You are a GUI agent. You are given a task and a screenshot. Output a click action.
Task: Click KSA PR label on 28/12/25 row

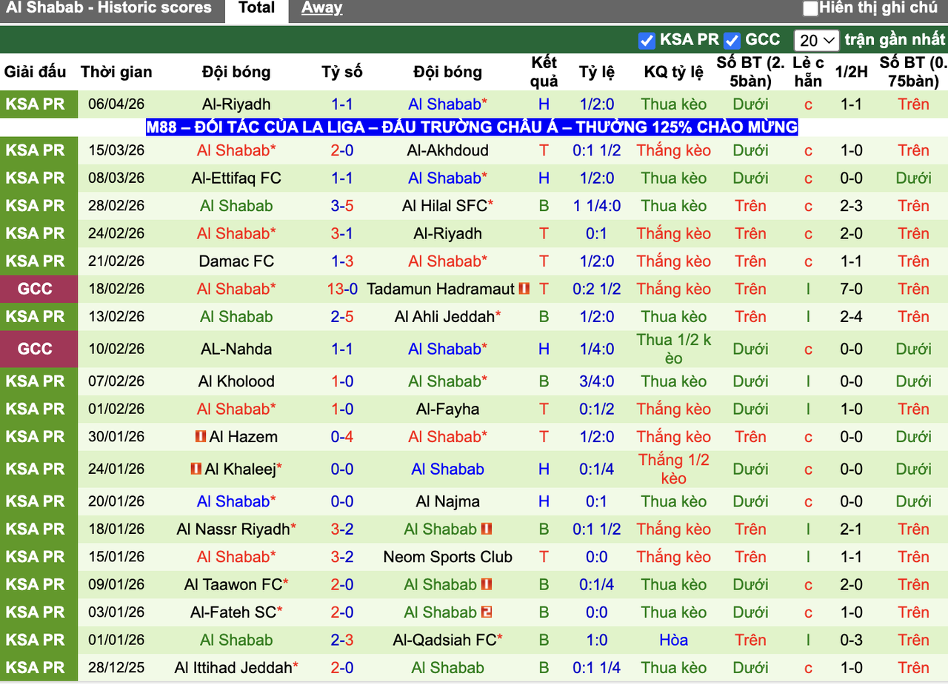[35, 668]
